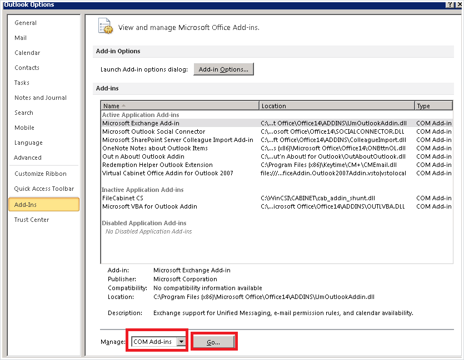Open the Manage COM Add-ins dropdown
This screenshot has width=464, height=360.
coord(181,342)
